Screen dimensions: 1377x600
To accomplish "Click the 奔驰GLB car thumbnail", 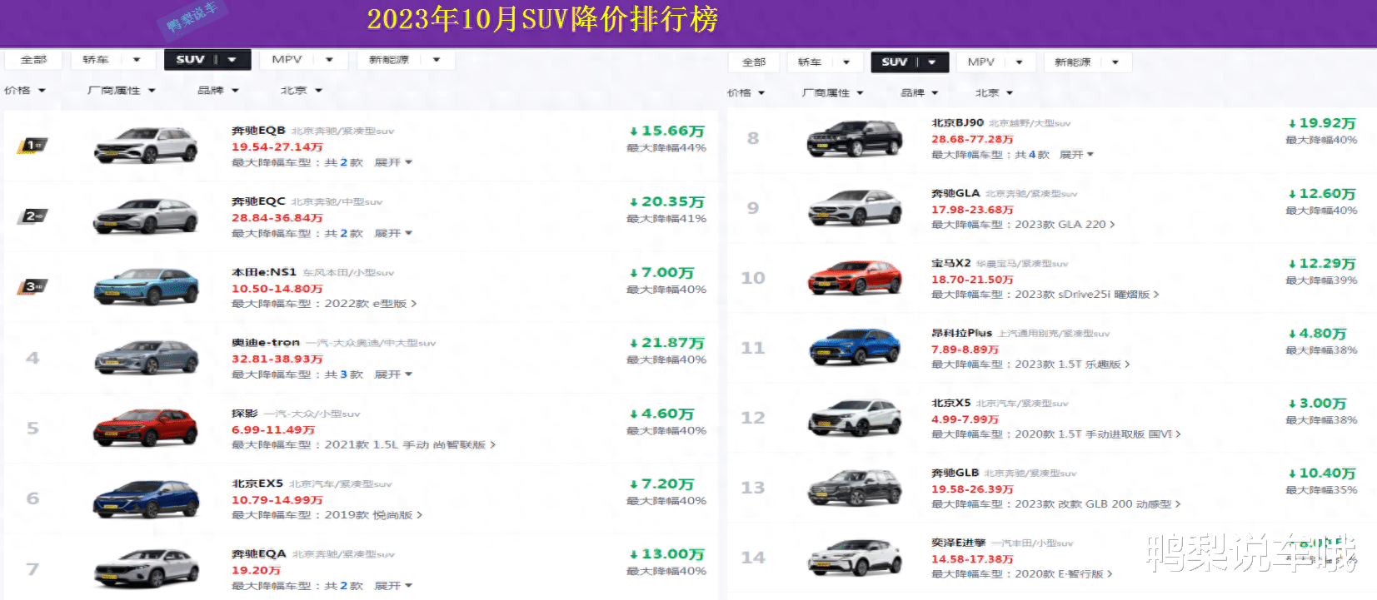I will (856, 488).
